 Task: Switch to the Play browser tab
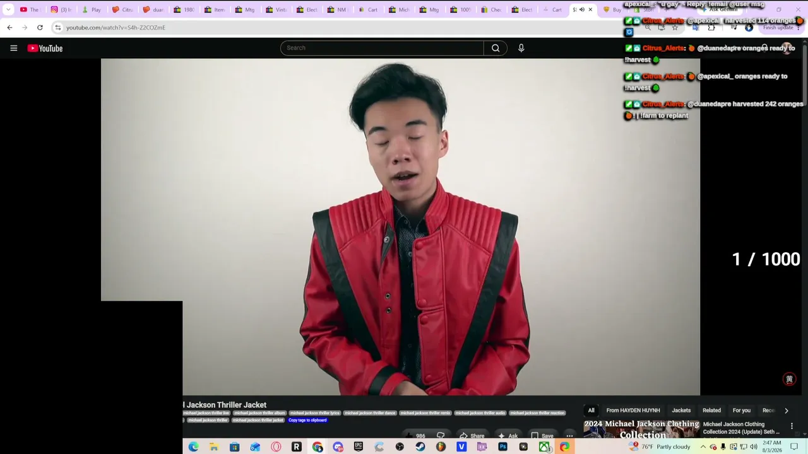point(92,9)
